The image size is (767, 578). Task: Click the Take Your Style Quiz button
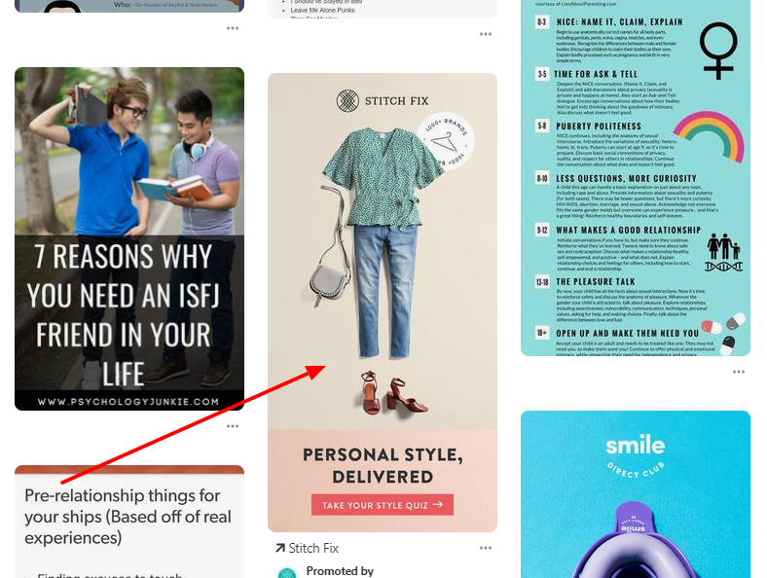pos(383,505)
